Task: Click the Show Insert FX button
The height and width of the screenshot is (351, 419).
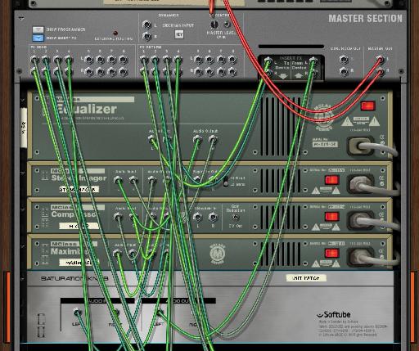Action: coord(38,38)
